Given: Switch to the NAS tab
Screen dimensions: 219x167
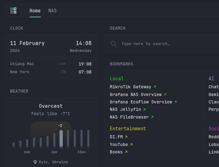Looking at the screenshot, I should (53, 11).
